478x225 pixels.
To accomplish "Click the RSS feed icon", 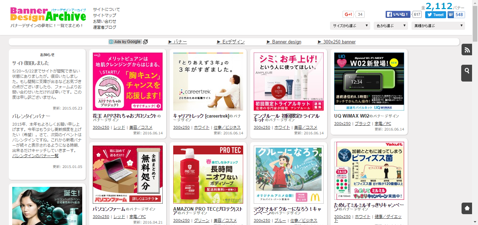I will coord(467,50).
